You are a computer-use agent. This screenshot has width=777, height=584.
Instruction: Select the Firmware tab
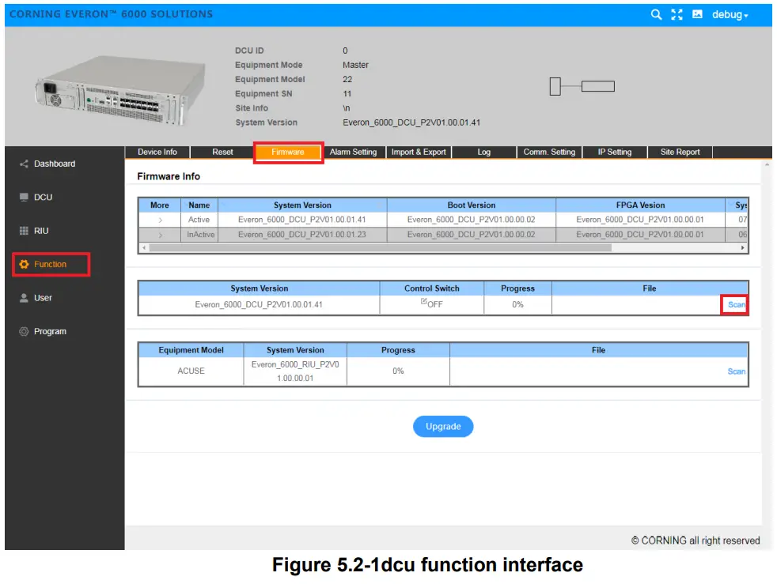click(288, 152)
